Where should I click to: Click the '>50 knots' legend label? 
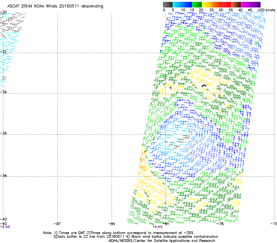pyautogui.click(x=266, y=10)
